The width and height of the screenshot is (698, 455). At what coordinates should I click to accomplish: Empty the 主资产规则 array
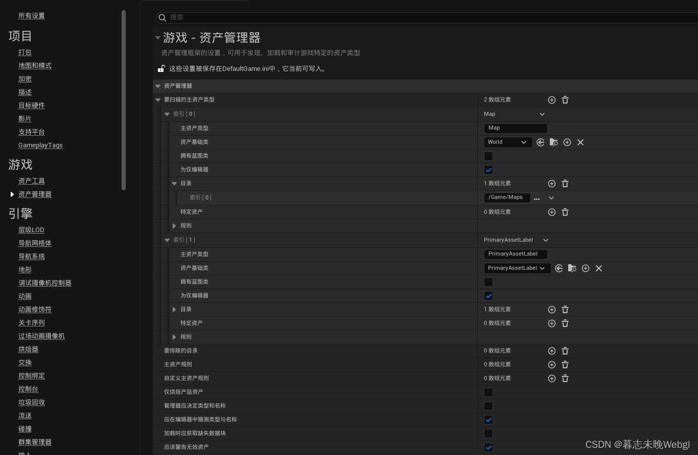(565, 365)
